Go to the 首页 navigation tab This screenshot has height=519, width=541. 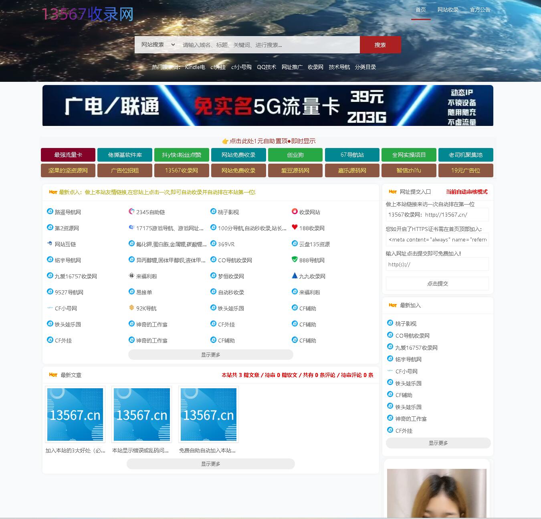point(421,10)
